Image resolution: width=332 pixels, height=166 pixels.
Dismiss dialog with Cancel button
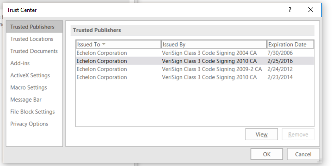click(303, 154)
